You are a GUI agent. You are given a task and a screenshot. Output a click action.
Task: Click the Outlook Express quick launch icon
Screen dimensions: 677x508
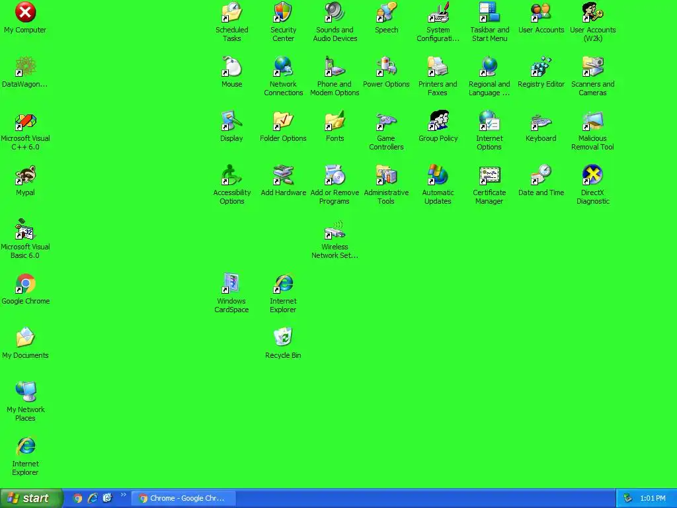pyautogui.click(x=108, y=498)
